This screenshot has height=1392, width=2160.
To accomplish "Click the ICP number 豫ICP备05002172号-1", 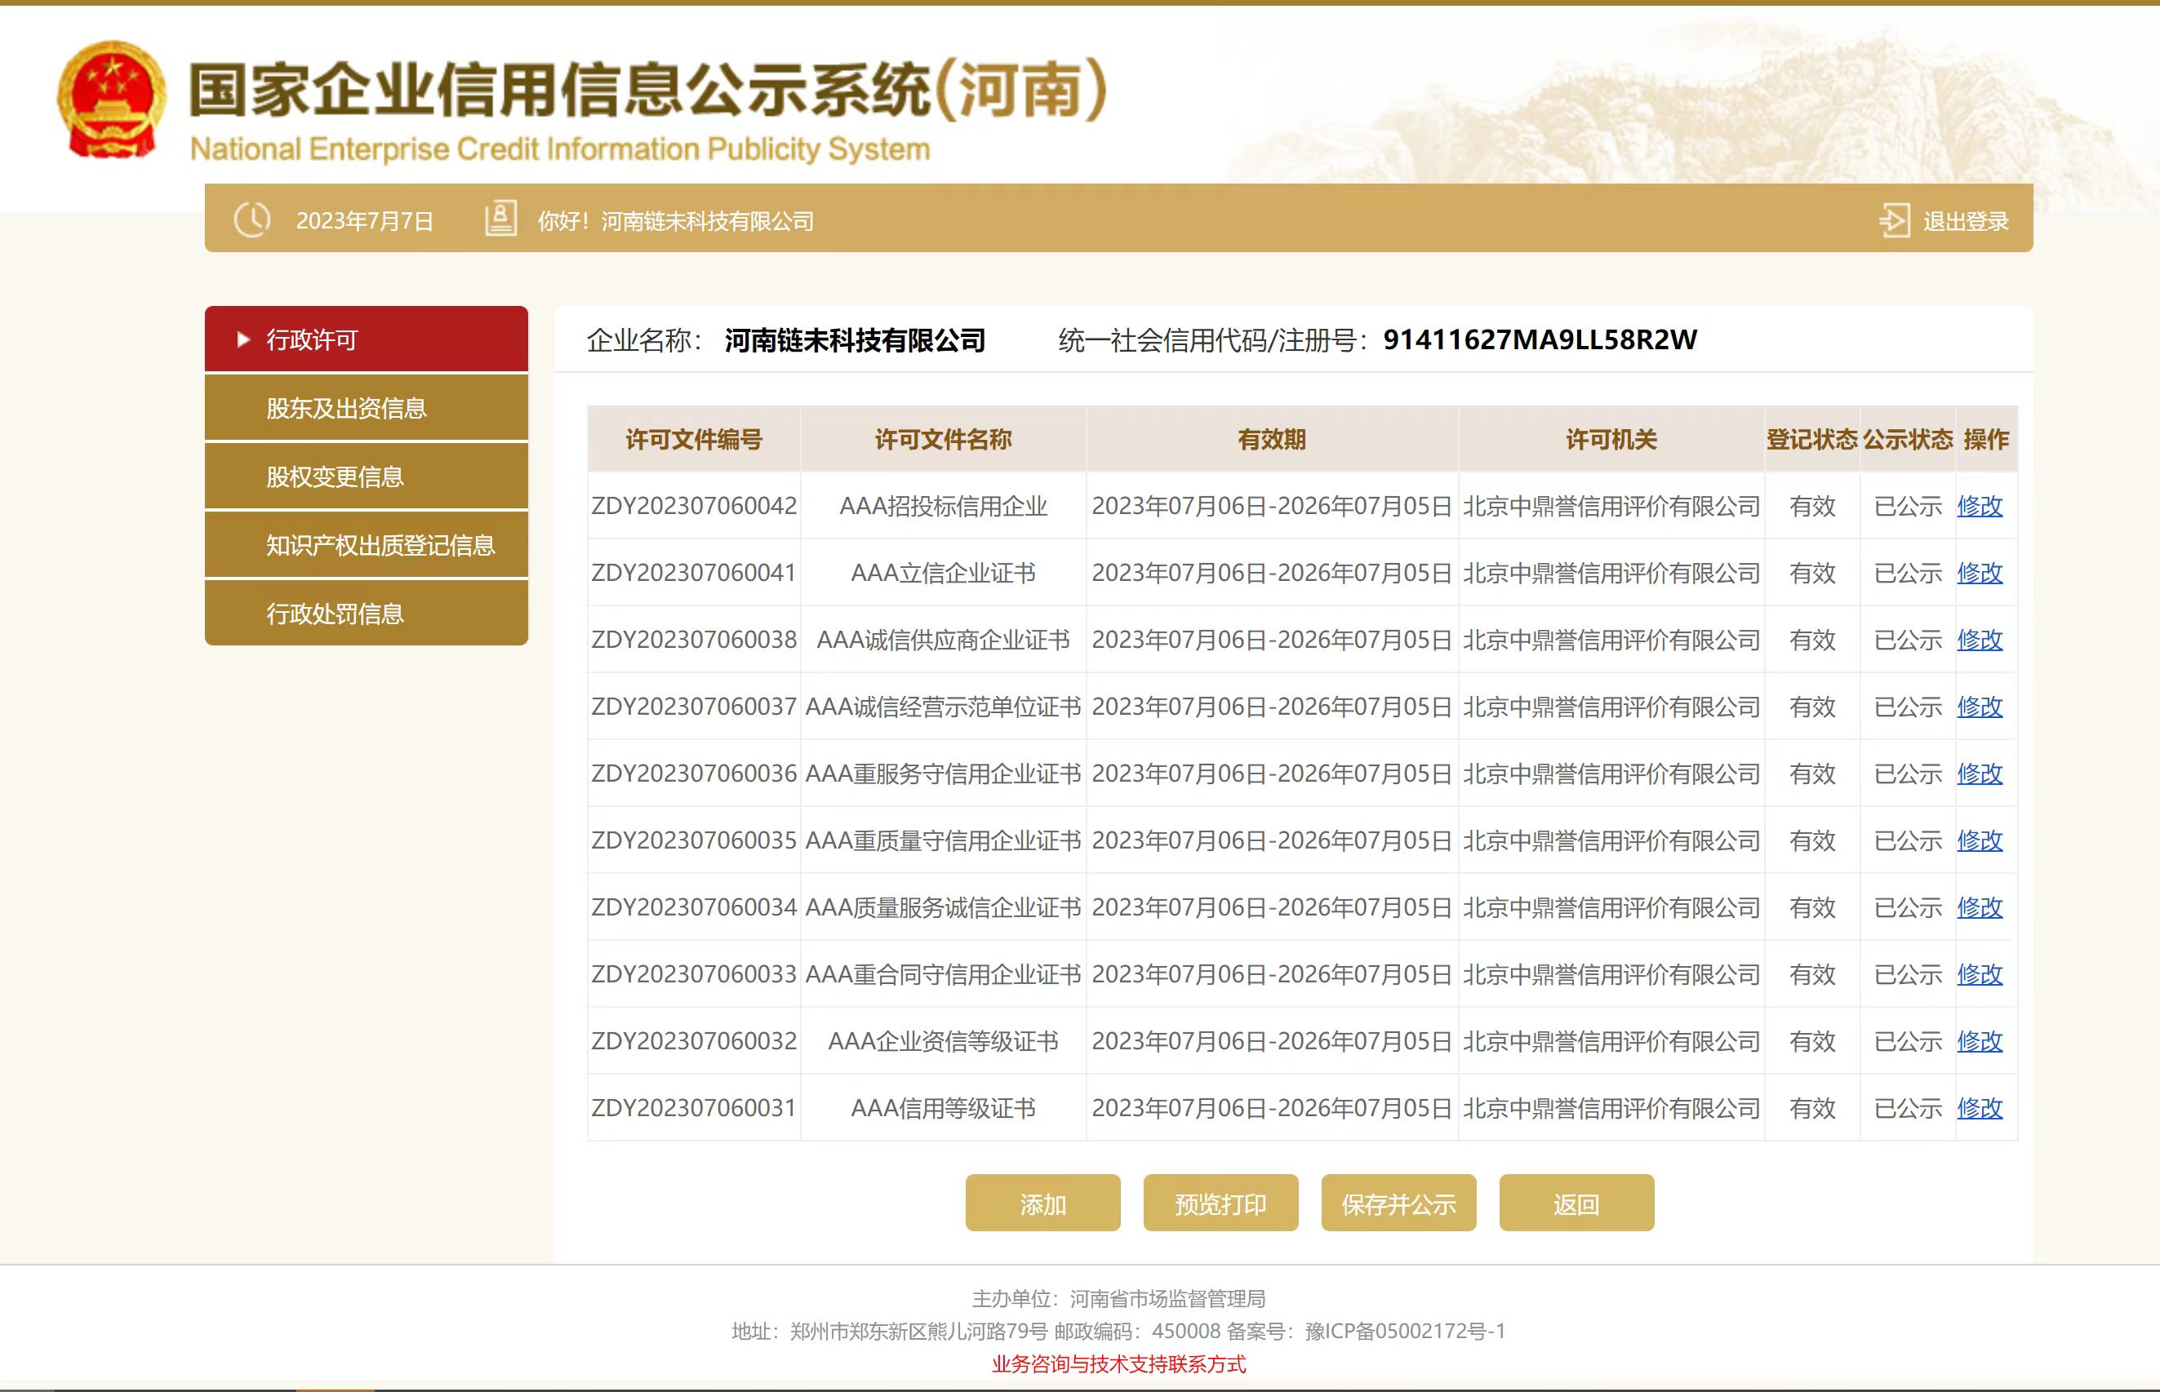I will click(x=1406, y=1331).
